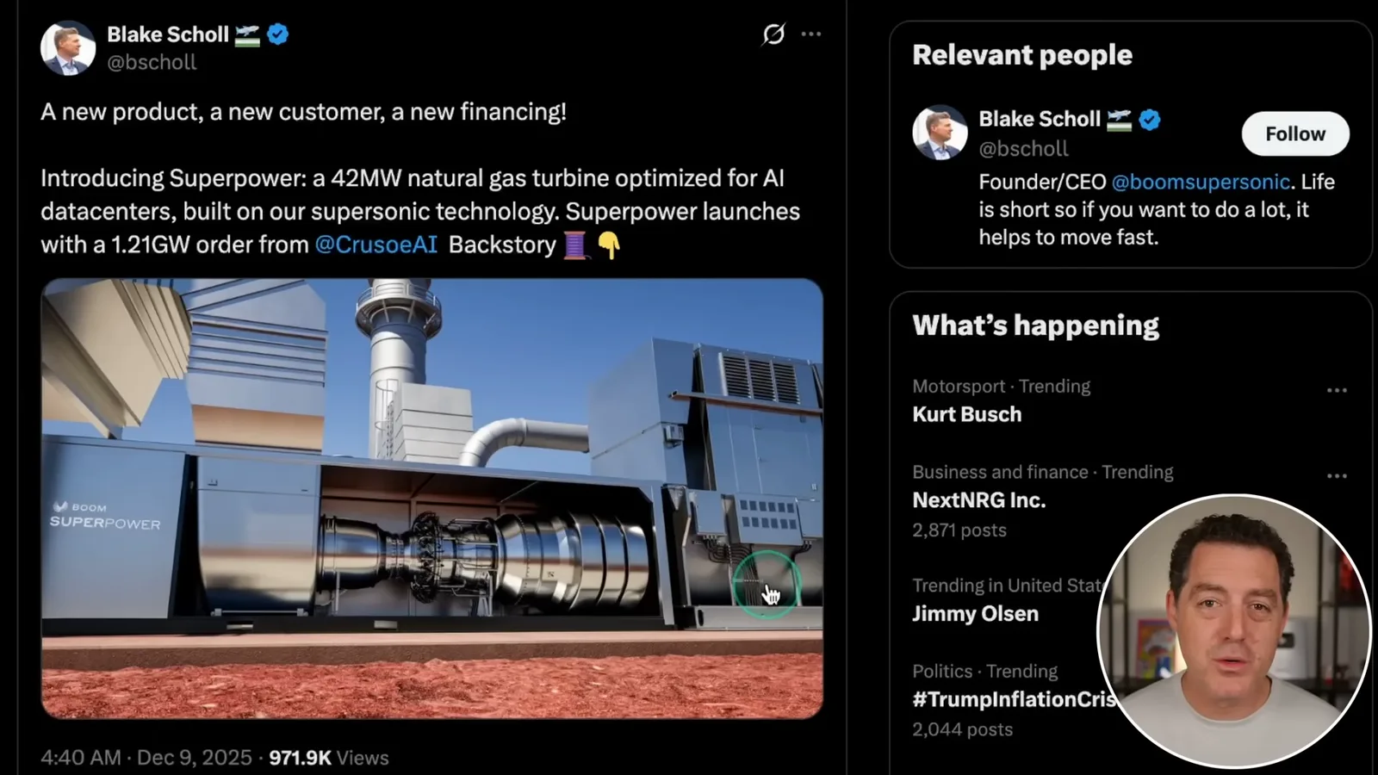Open the NextNRG Inc. trending topic

[979, 500]
